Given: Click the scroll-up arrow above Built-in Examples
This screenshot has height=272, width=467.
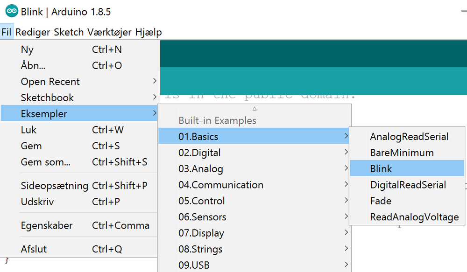Looking at the screenshot, I should click(255, 109).
